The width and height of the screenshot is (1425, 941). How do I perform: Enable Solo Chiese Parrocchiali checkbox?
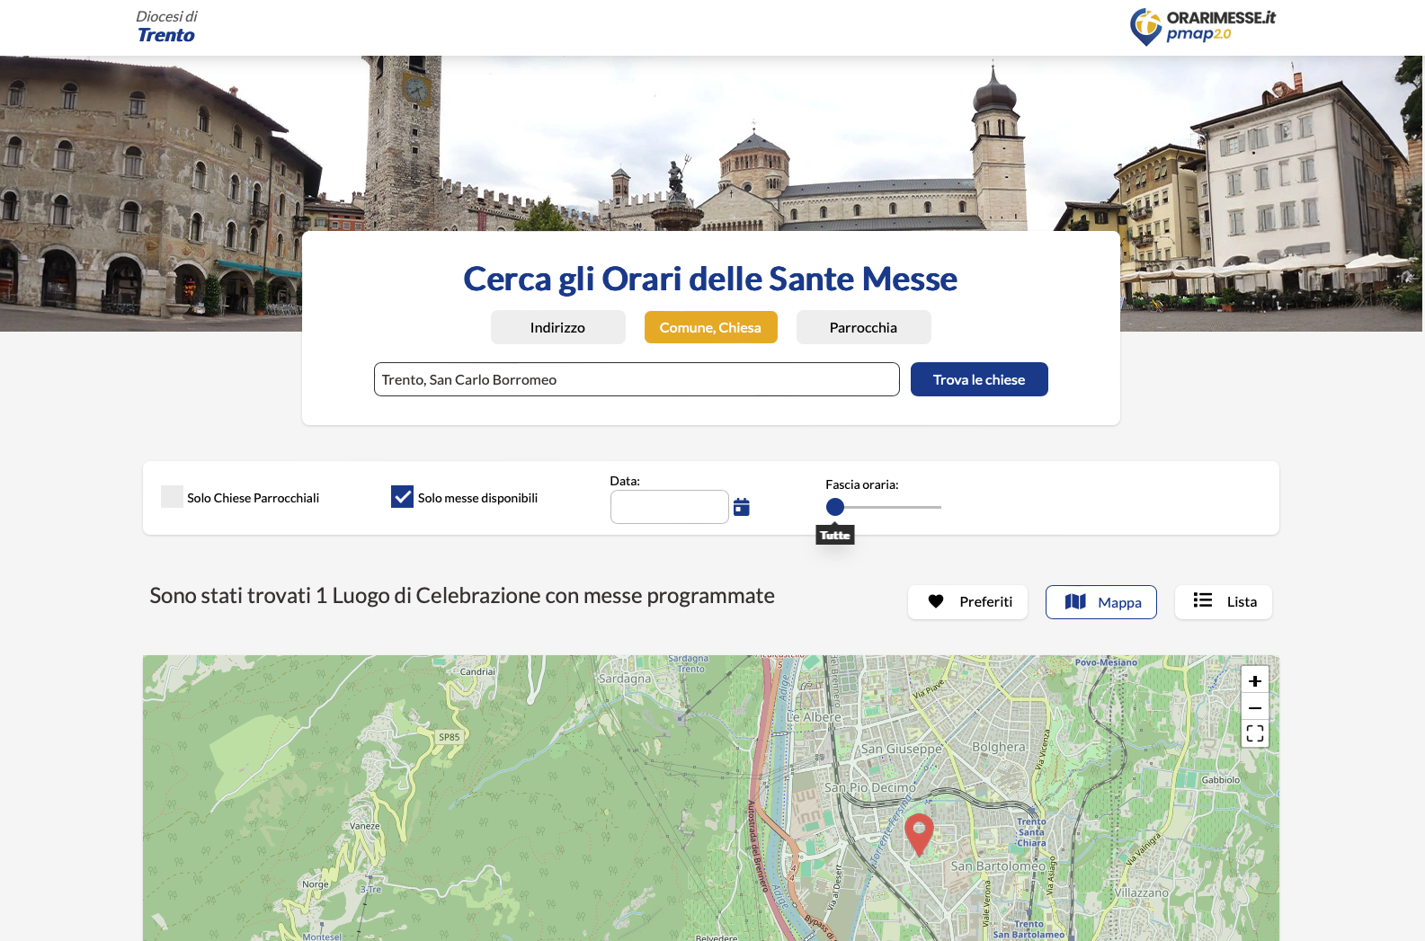(x=172, y=497)
